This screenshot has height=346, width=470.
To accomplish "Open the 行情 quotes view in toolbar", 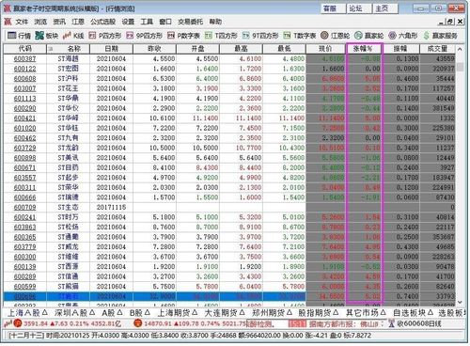I will pos(19,36).
